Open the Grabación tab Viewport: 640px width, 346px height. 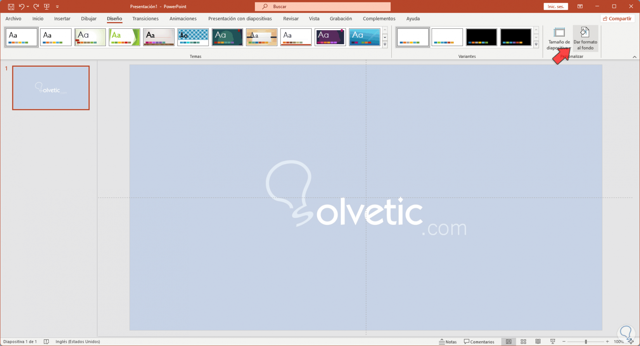pos(341,19)
